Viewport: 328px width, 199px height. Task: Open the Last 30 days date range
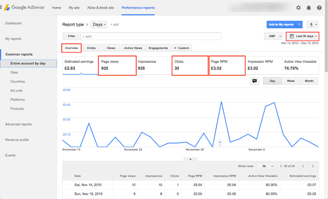pos(302,36)
